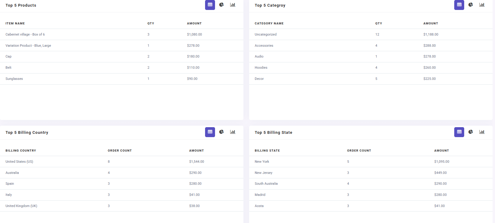Image resolution: width=495 pixels, height=223 pixels.
Task: Show Top 5 Billing Country as bar chart
Action: (233, 132)
